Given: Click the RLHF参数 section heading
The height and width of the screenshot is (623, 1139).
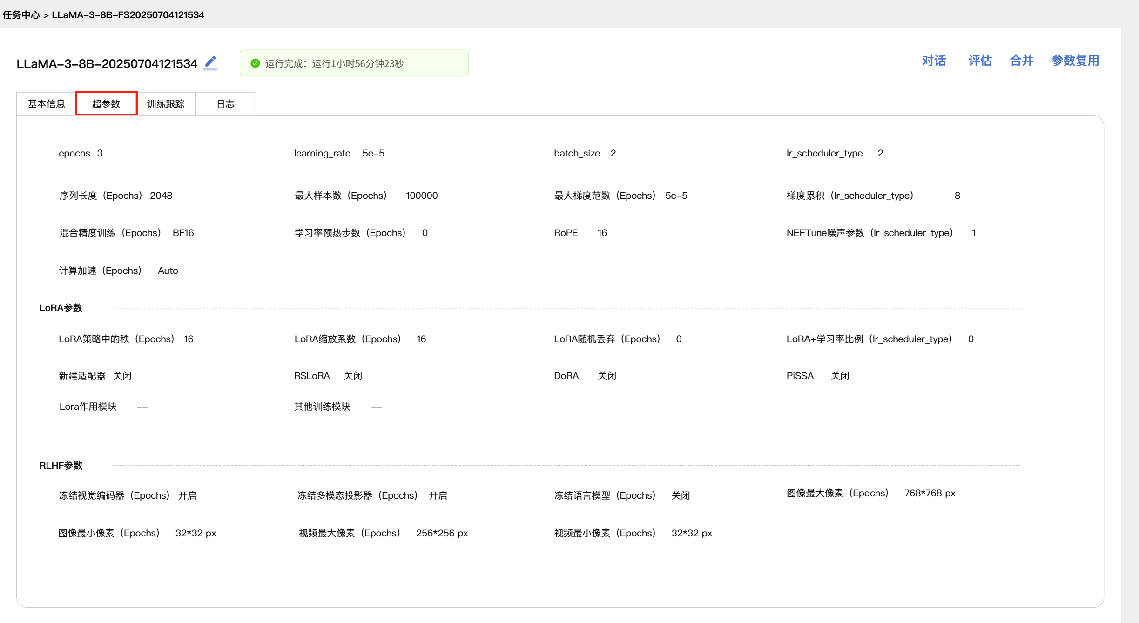Looking at the screenshot, I should tap(61, 466).
